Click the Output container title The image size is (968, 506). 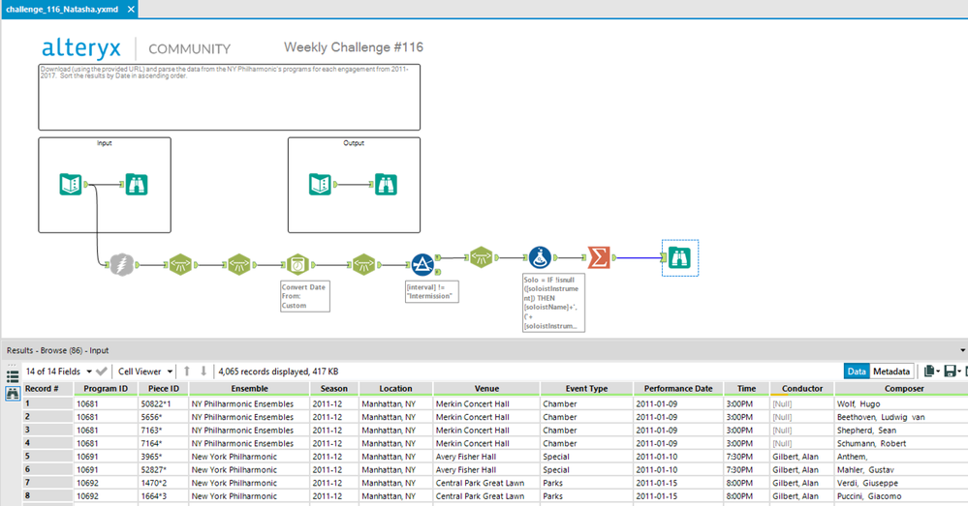[x=354, y=143]
